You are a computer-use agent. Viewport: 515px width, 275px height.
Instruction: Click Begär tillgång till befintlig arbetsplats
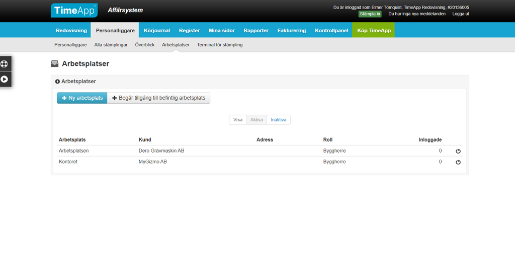point(158,98)
